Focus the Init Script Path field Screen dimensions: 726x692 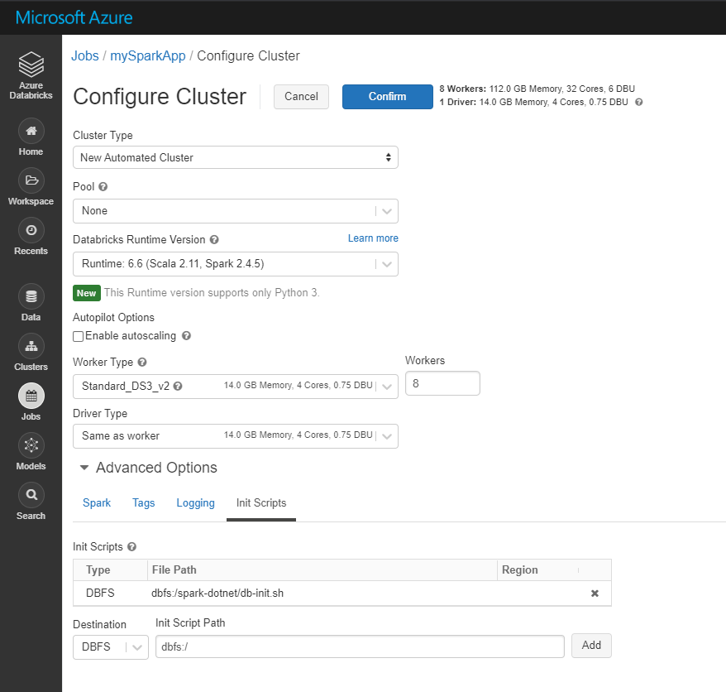[360, 646]
